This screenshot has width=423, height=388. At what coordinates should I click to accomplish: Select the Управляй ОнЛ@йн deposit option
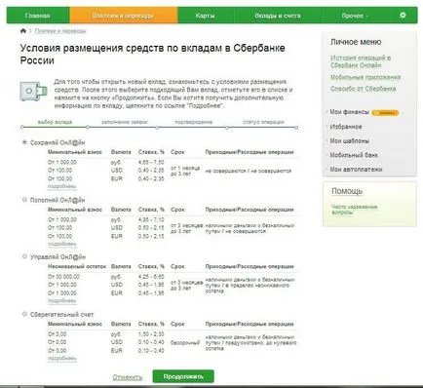(x=24, y=256)
